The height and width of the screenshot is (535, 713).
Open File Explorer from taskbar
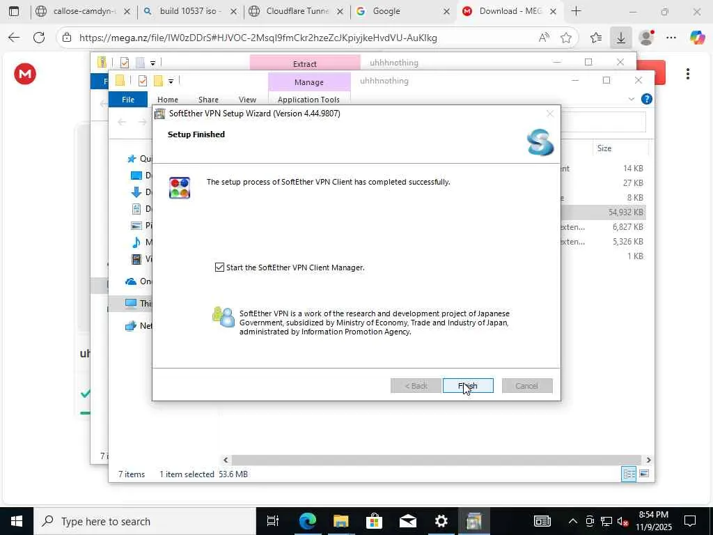(340, 521)
